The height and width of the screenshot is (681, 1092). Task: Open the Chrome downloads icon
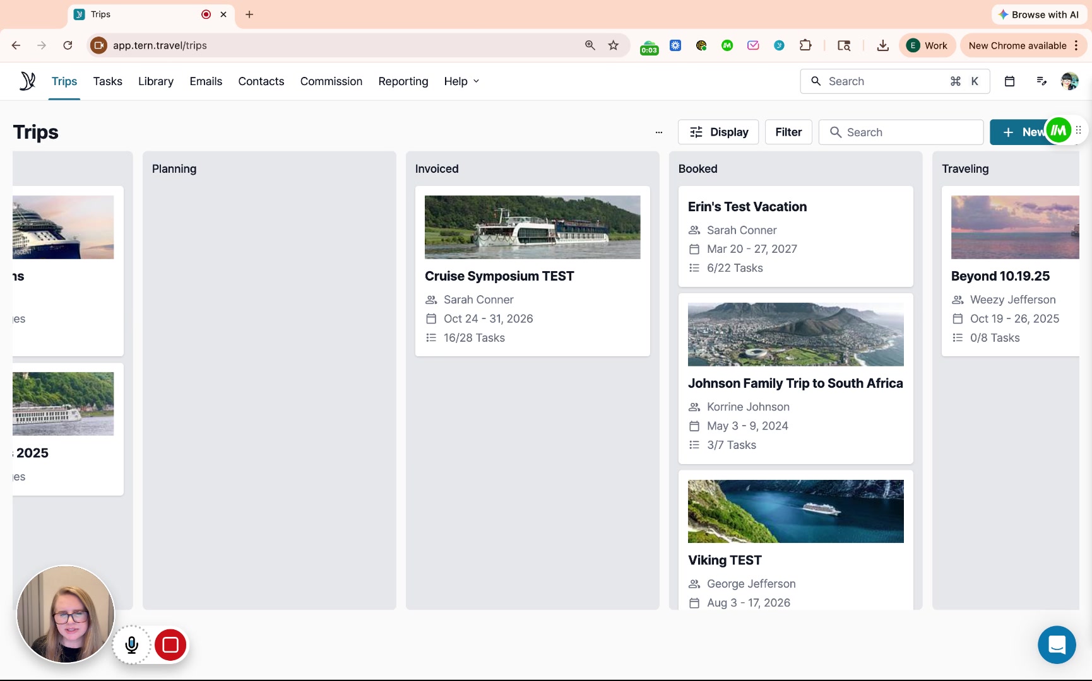pyautogui.click(x=882, y=45)
